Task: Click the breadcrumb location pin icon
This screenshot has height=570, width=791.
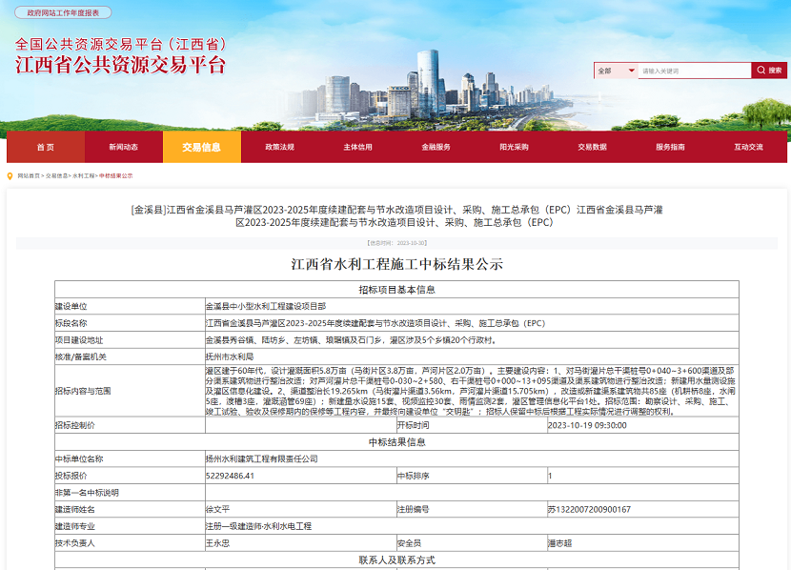Action: point(10,175)
